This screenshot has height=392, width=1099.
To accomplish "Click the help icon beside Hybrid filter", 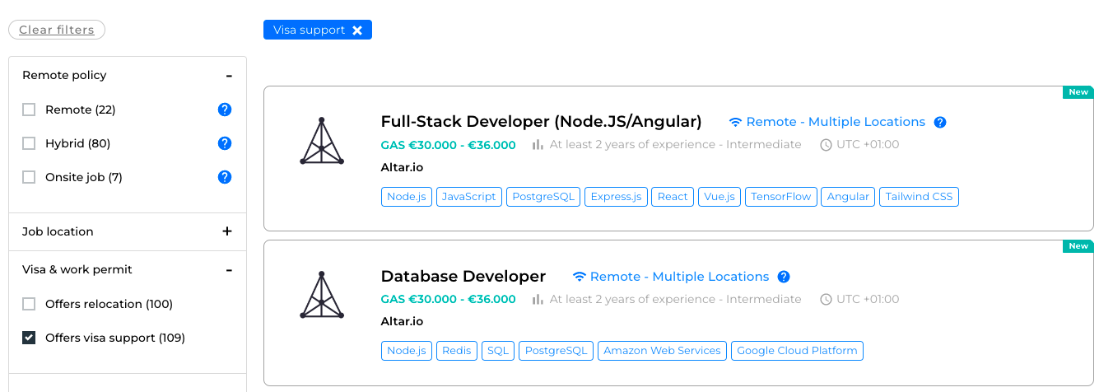I will click(x=224, y=143).
